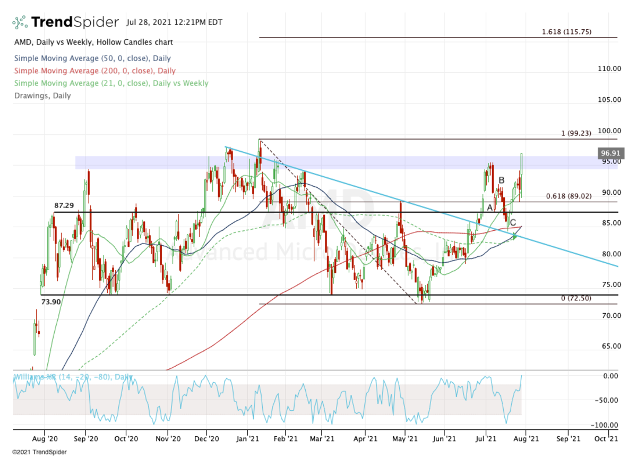Click the wave label C on chart

(513, 222)
